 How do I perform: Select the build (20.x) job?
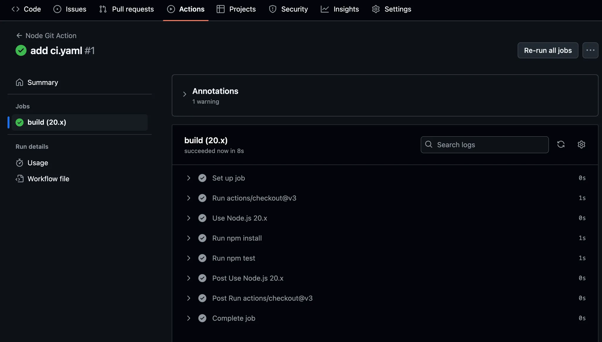pyautogui.click(x=79, y=122)
